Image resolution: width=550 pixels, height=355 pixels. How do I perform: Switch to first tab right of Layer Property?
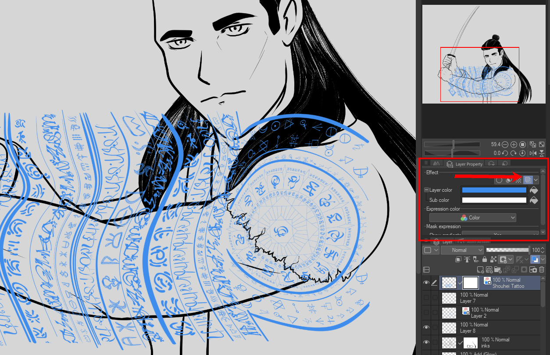491,163
